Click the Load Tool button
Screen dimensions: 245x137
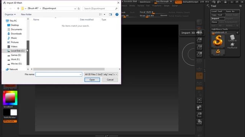click(x=218, y=11)
